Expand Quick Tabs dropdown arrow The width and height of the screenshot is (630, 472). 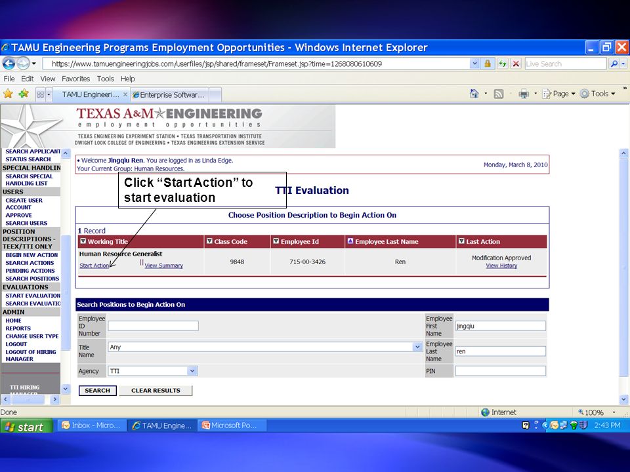pos(49,94)
